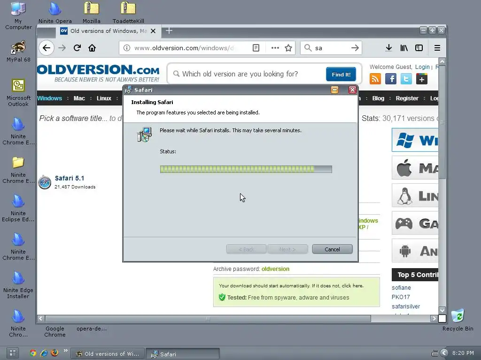Open the browser home page
Viewport: 481px width, 360px height.
point(92,48)
